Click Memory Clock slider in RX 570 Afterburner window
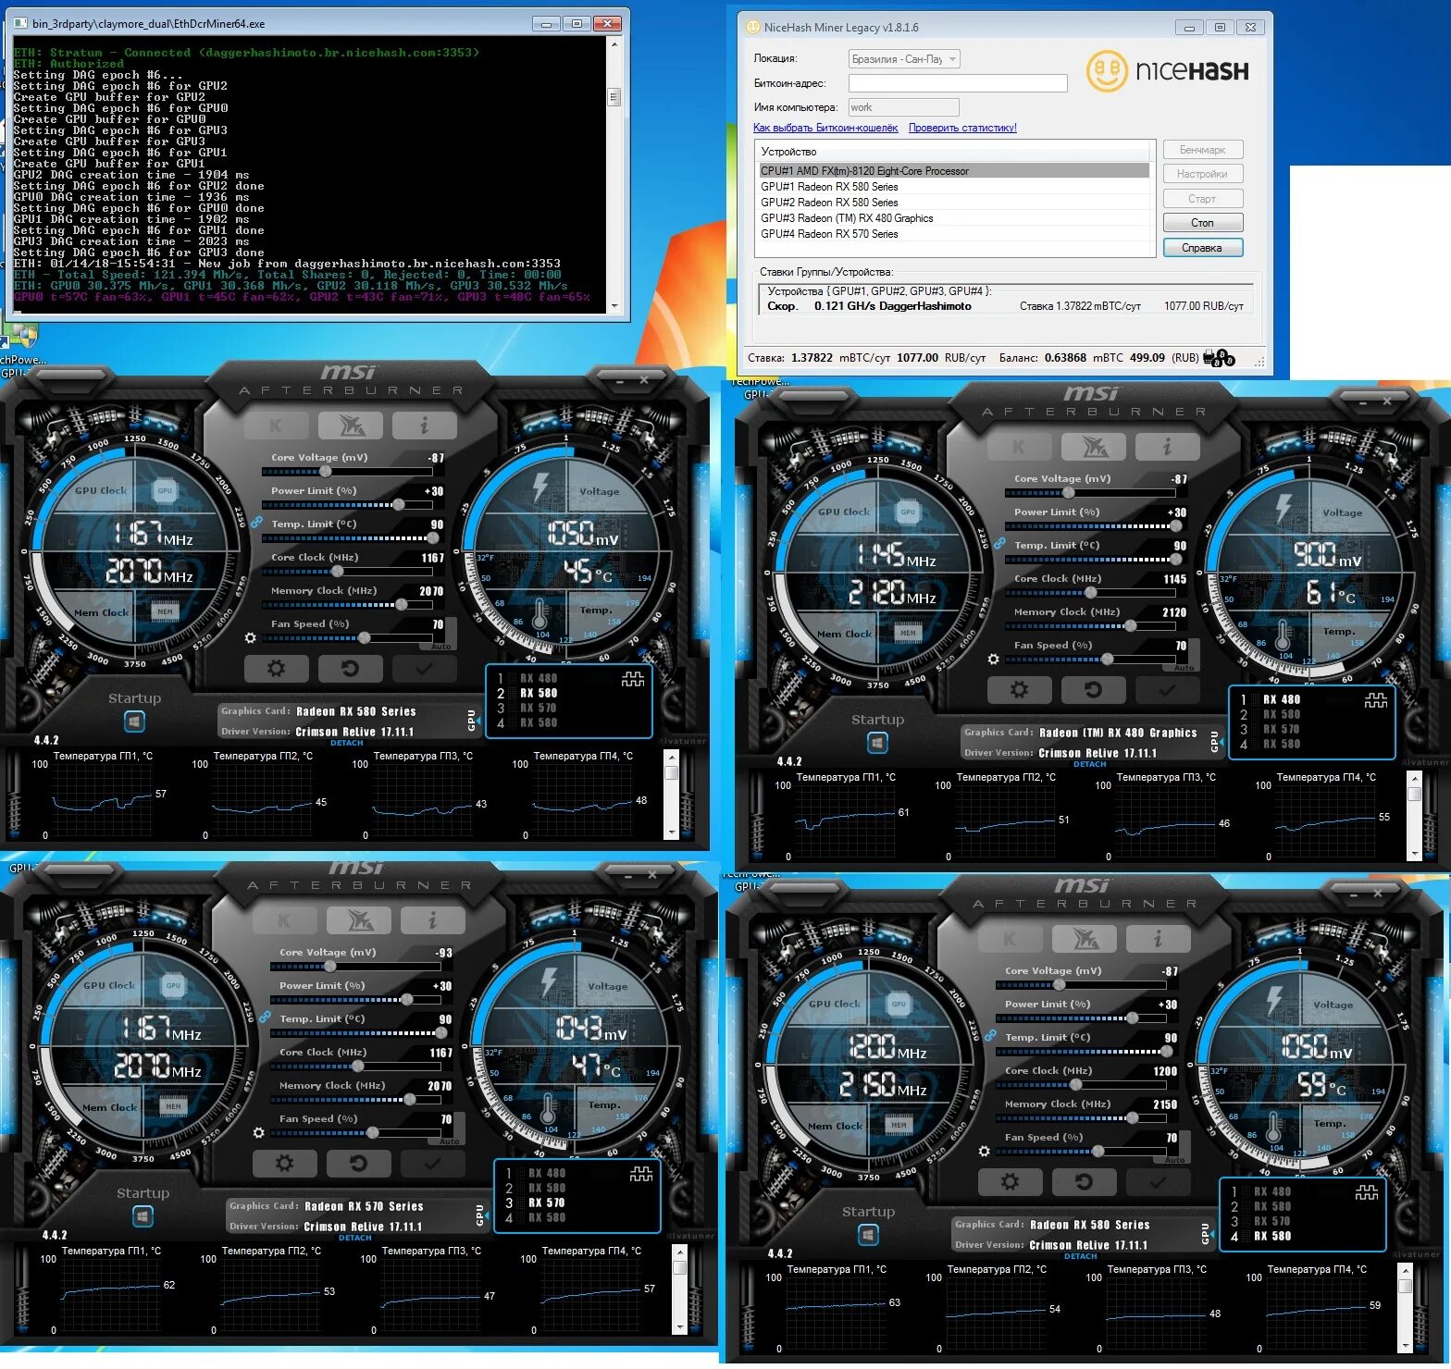 pyautogui.click(x=356, y=1100)
